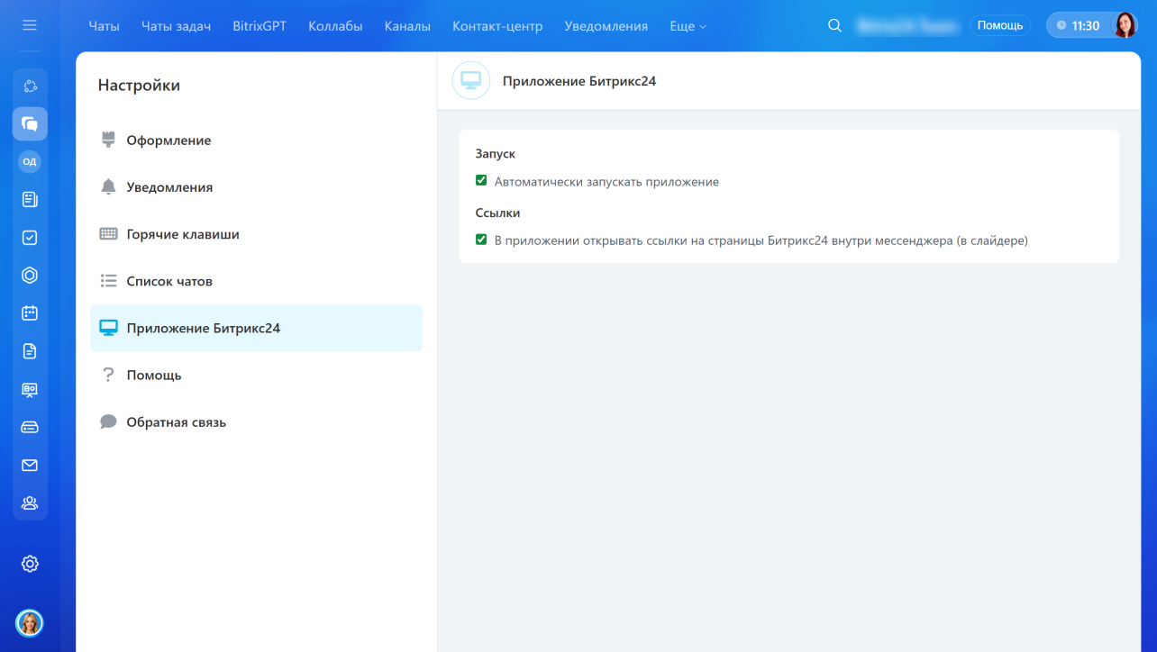Click the search magnifier icon in the header
This screenshot has height=652, width=1157.
[834, 26]
